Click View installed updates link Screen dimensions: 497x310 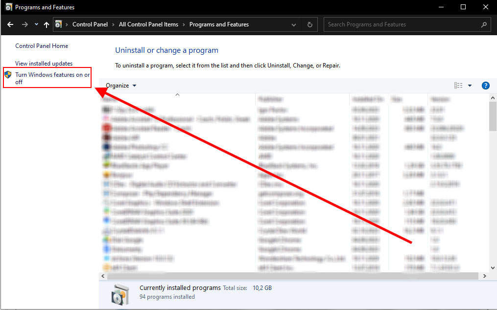click(44, 64)
